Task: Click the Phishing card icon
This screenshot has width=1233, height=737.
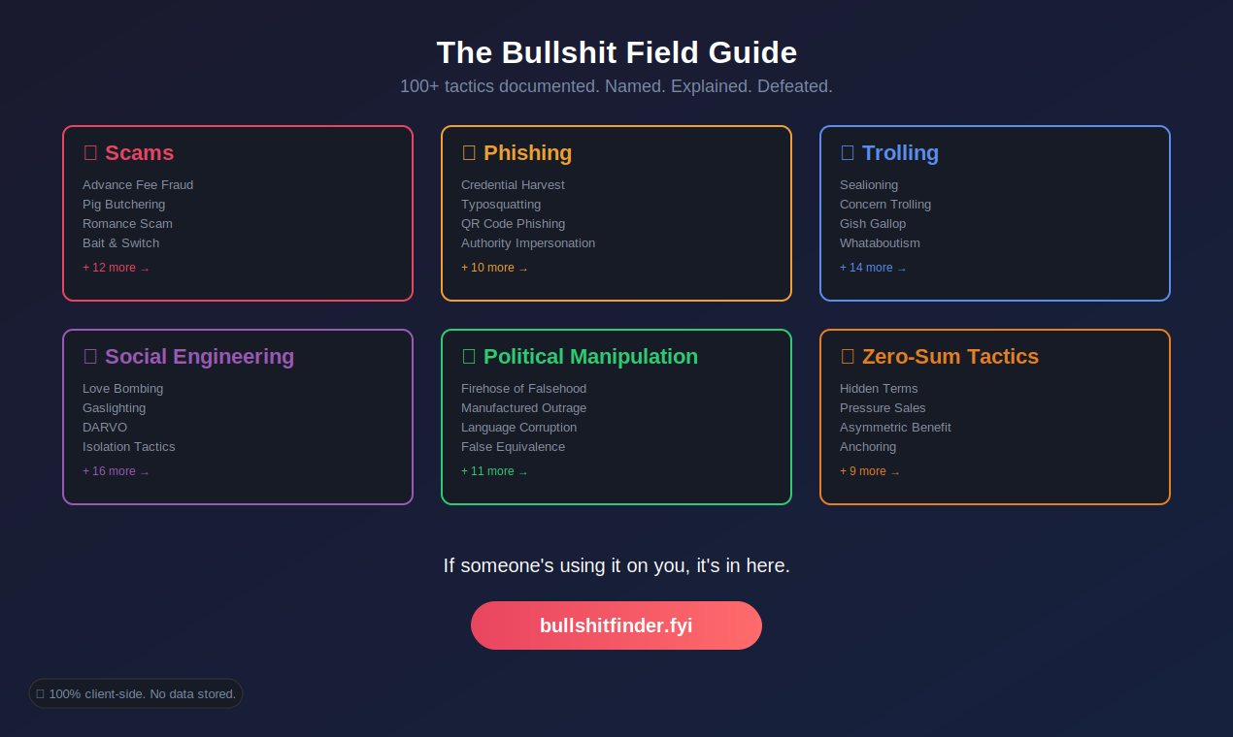Action: [470, 152]
